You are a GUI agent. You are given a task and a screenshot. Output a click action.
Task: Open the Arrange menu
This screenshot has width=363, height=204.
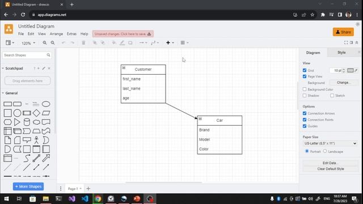point(56,34)
